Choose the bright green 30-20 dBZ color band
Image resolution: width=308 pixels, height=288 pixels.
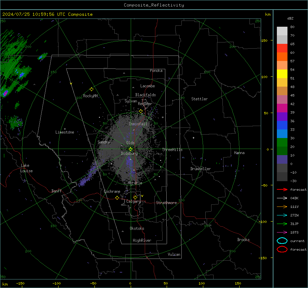tap(282, 142)
